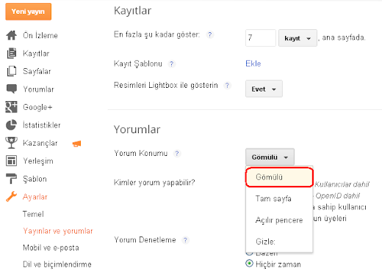Click the Şablon paint roller icon
The width and height of the screenshot is (382, 276).
[x=11, y=179]
